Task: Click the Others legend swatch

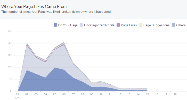Action: tap(173, 25)
